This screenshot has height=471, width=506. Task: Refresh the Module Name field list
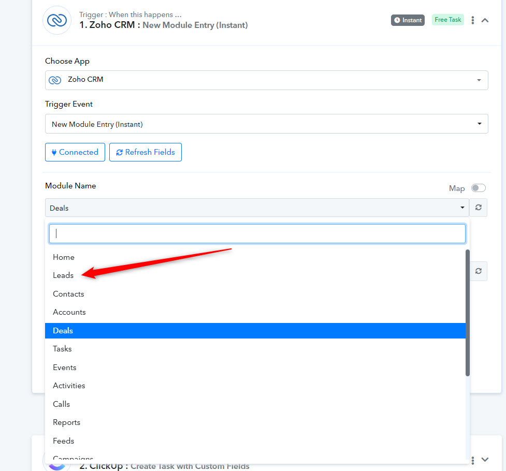point(478,208)
